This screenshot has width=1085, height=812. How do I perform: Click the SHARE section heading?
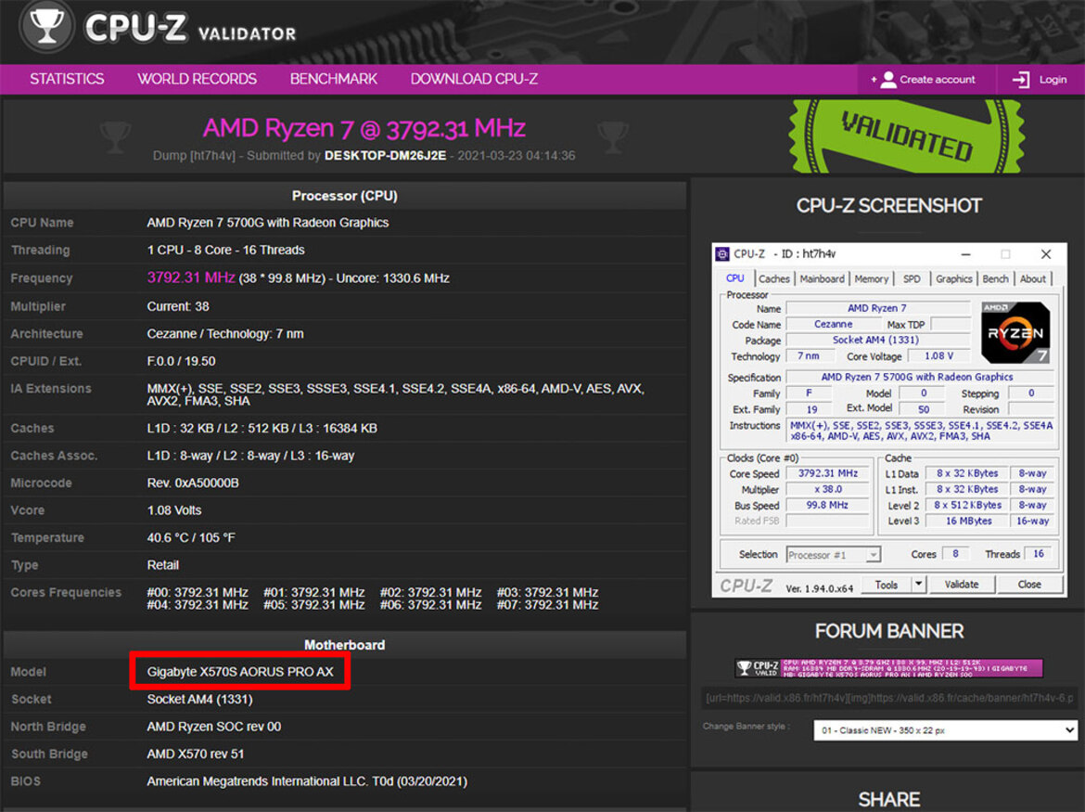click(888, 800)
